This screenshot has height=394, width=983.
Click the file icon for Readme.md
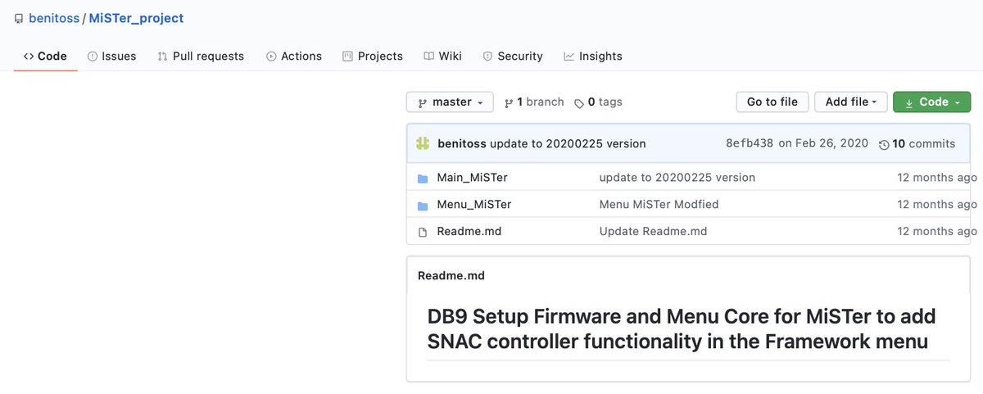point(423,232)
